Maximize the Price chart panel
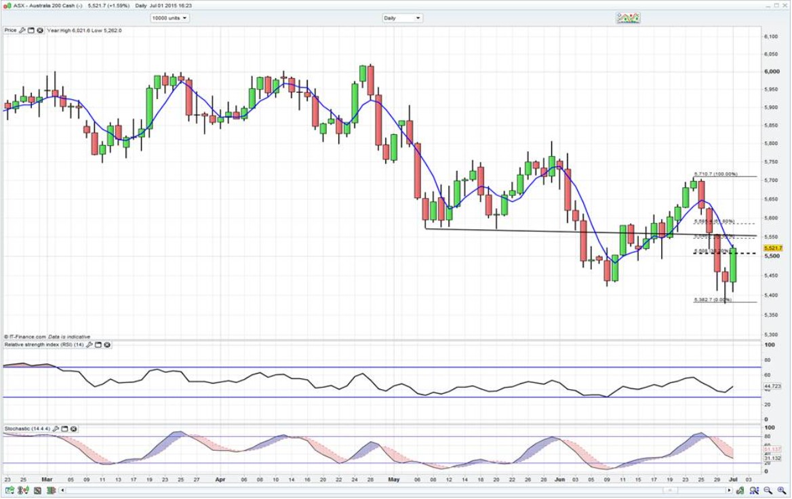The height and width of the screenshot is (499, 792). (31, 31)
